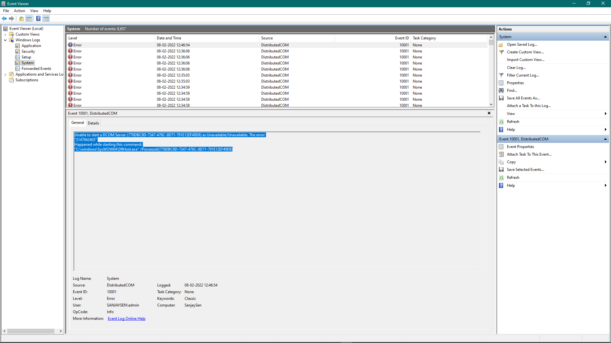Click the Save All Events As floppy icon

pos(501,98)
